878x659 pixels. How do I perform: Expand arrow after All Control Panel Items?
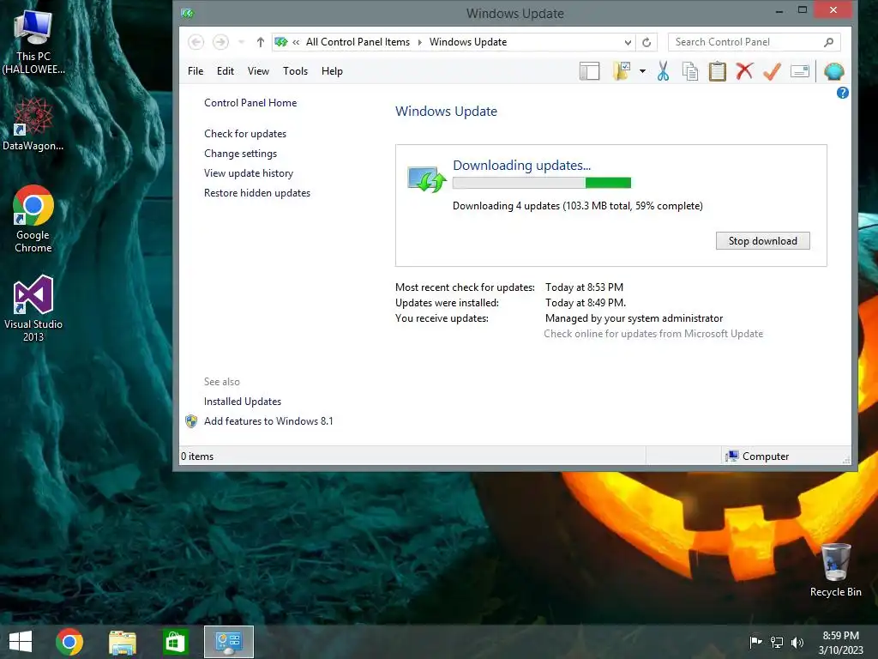420,42
